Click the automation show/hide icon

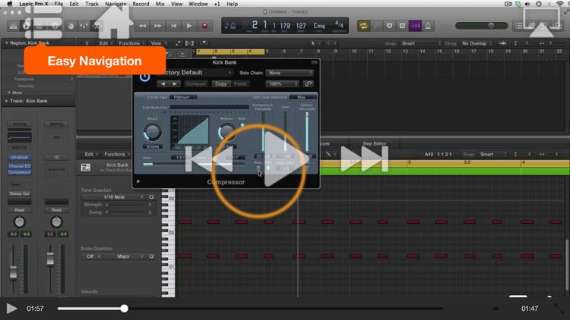pyautogui.click(x=178, y=43)
